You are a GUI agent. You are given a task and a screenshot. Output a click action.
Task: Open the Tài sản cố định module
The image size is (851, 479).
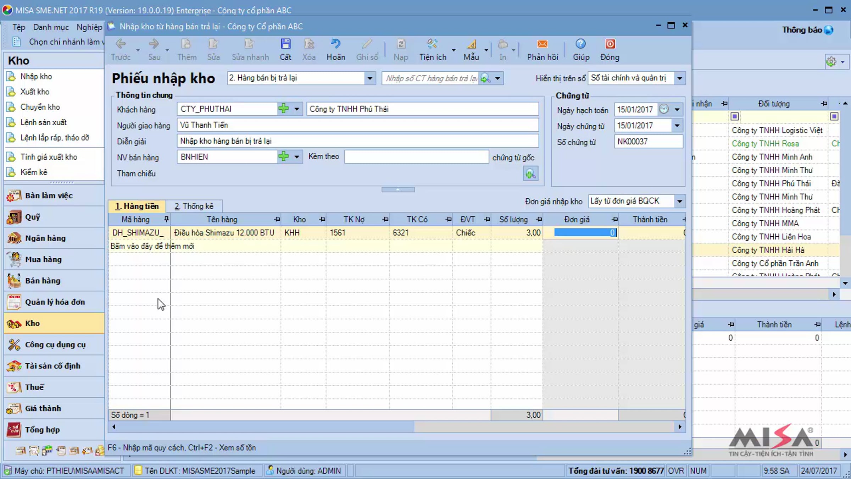54,366
